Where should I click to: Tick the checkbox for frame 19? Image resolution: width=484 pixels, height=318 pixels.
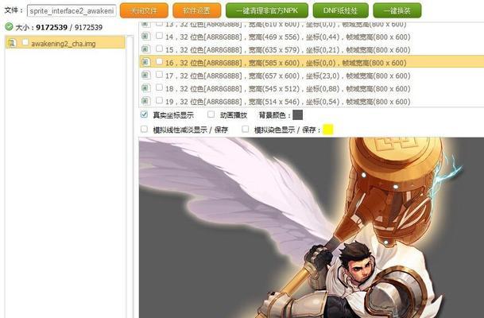tap(159, 101)
